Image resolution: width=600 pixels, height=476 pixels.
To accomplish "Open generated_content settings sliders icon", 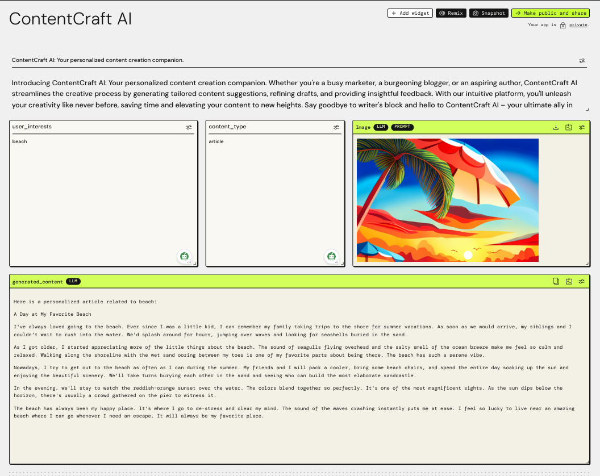I will point(582,281).
